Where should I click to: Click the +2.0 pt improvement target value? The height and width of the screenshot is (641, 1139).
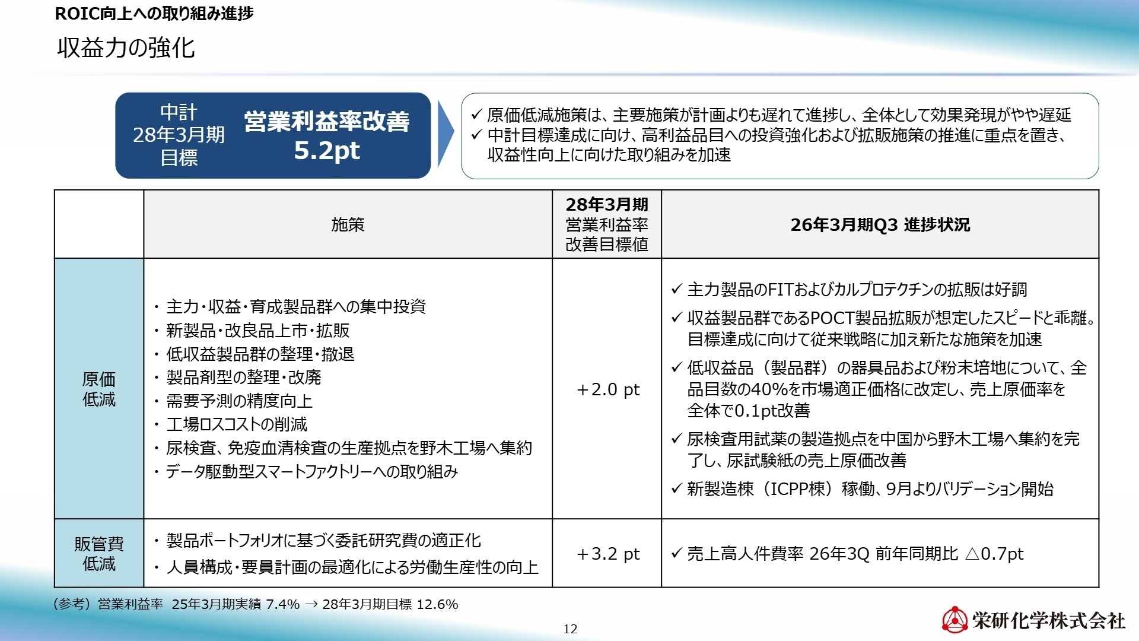(x=607, y=390)
